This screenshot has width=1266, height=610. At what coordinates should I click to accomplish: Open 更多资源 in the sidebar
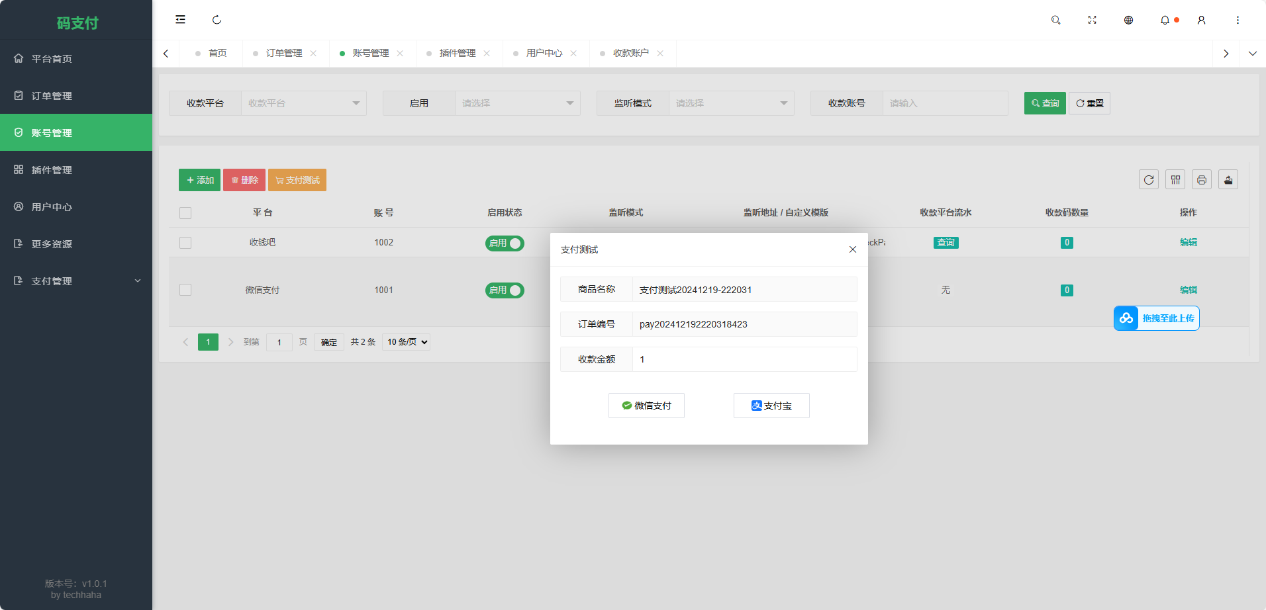click(76, 243)
